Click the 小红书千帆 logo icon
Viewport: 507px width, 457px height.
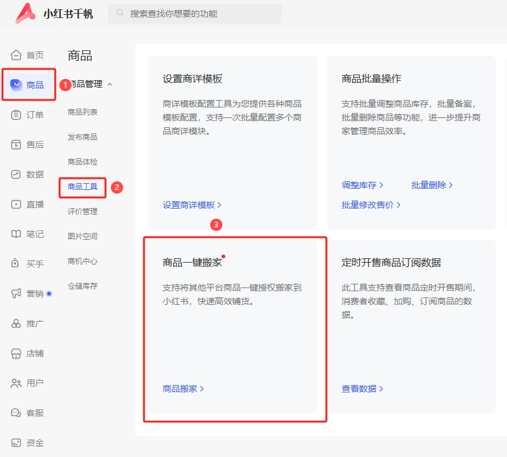click(x=25, y=13)
